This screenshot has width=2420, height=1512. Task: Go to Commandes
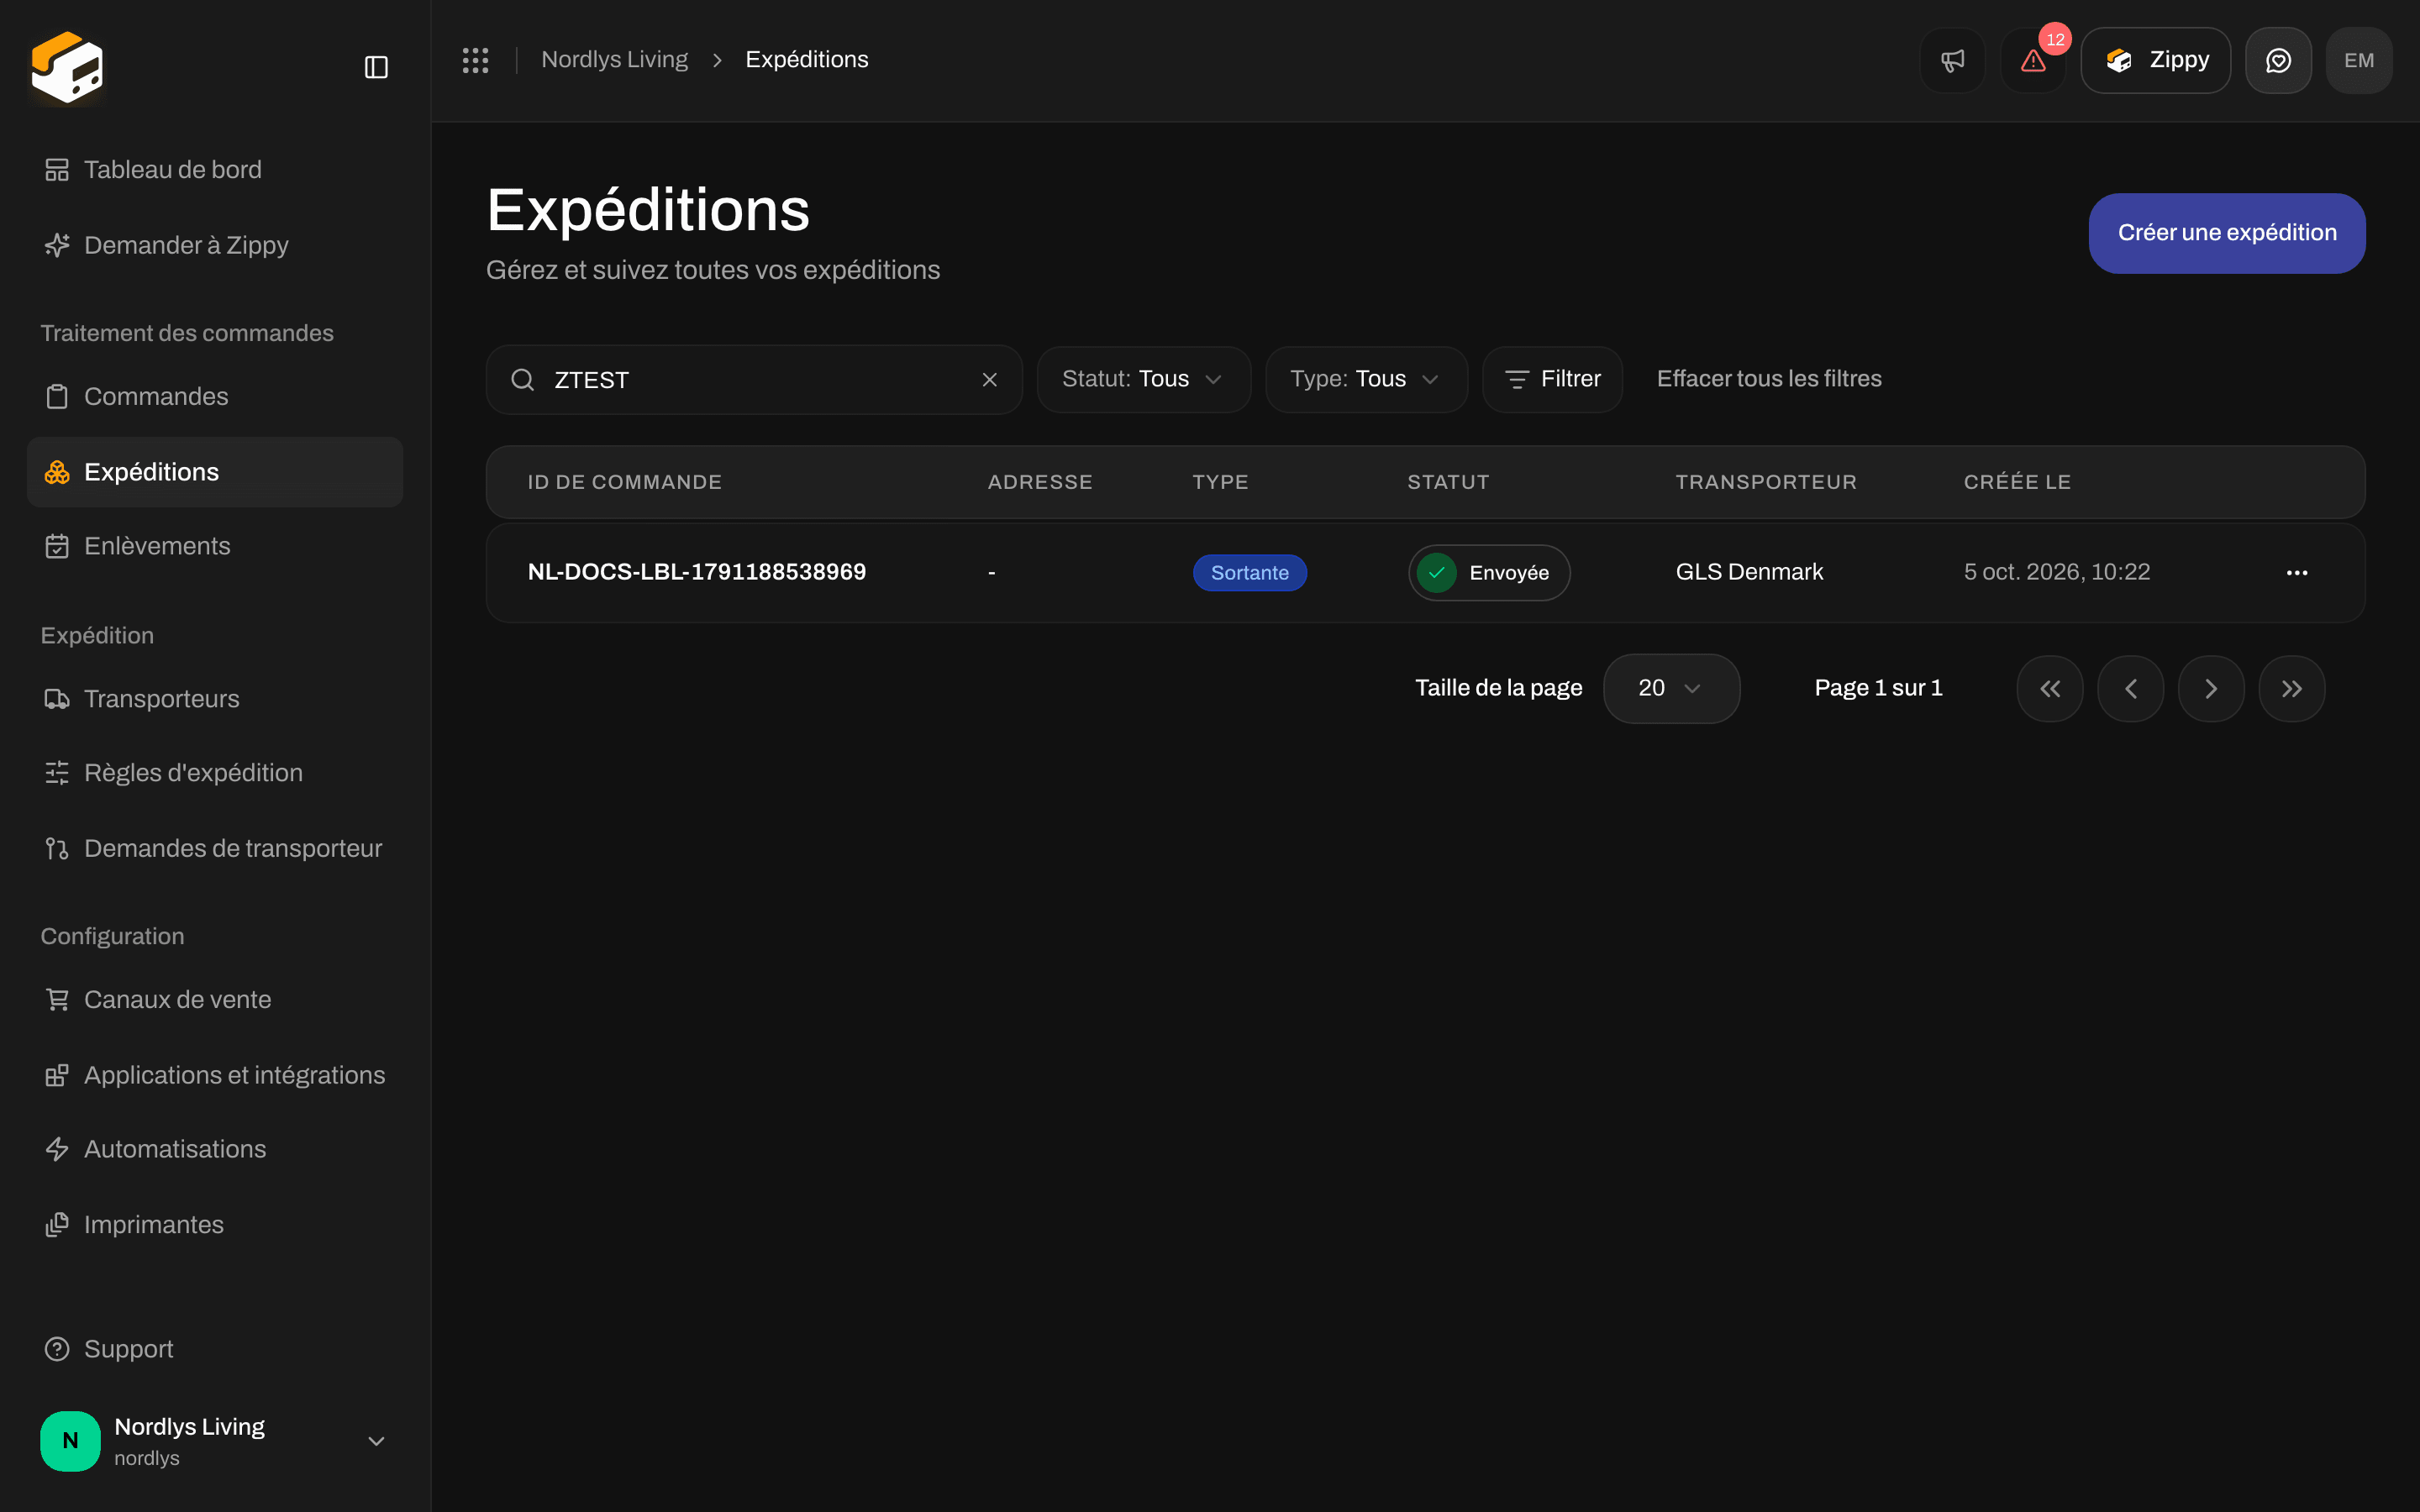click(214, 397)
